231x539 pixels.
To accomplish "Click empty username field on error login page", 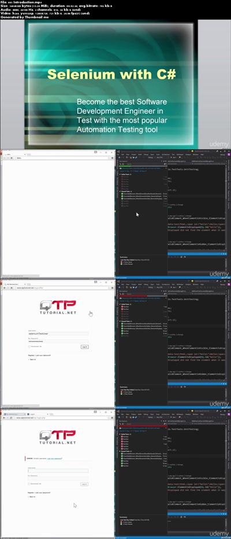I will (x=58, y=471).
